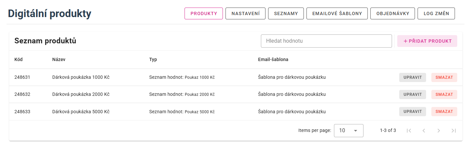Go to the first page icon
The image size is (471, 149).
coord(409,131)
